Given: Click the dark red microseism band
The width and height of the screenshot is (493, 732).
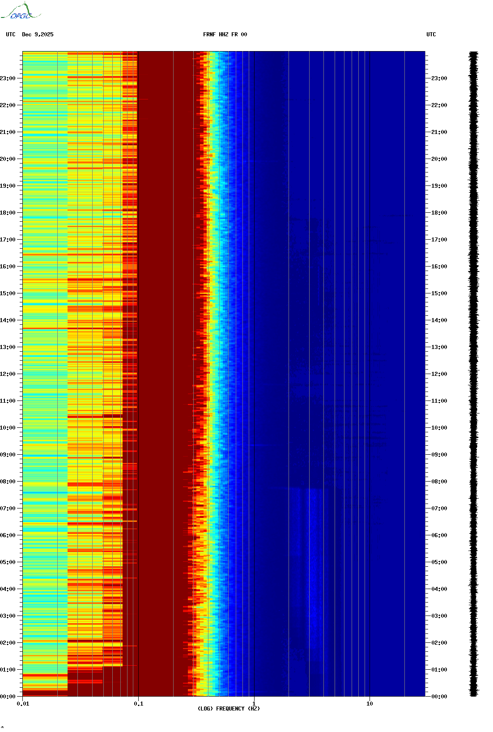Looking at the screenshot, I should tap(166, 374).
